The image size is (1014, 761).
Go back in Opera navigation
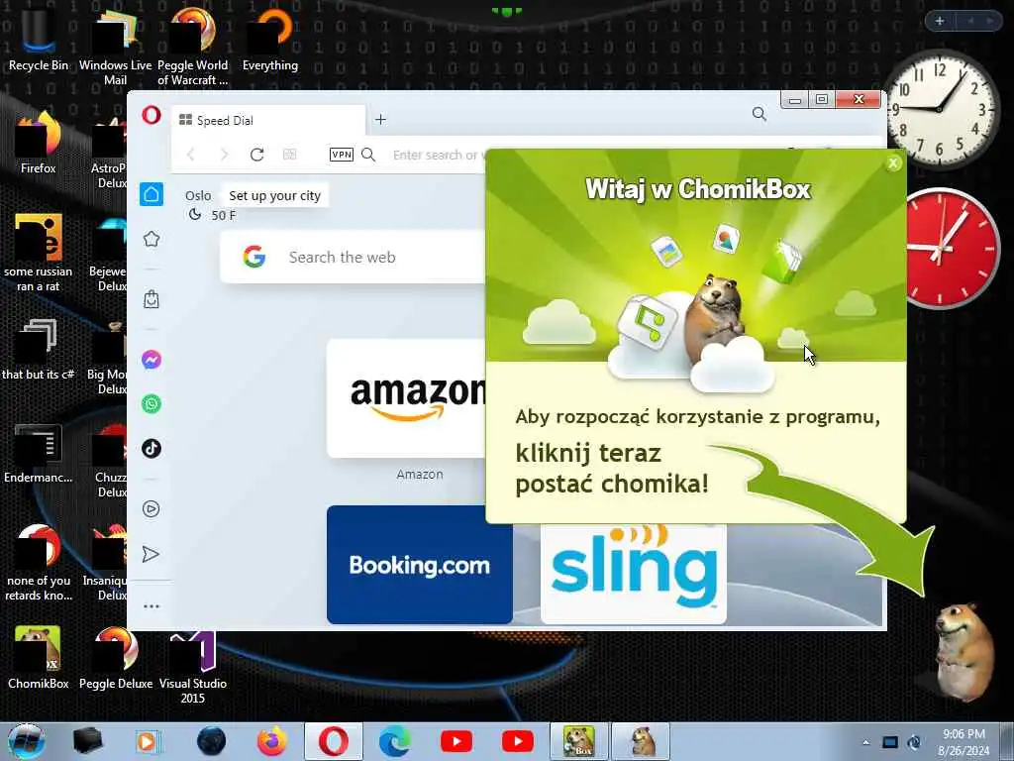pos(191,155)
